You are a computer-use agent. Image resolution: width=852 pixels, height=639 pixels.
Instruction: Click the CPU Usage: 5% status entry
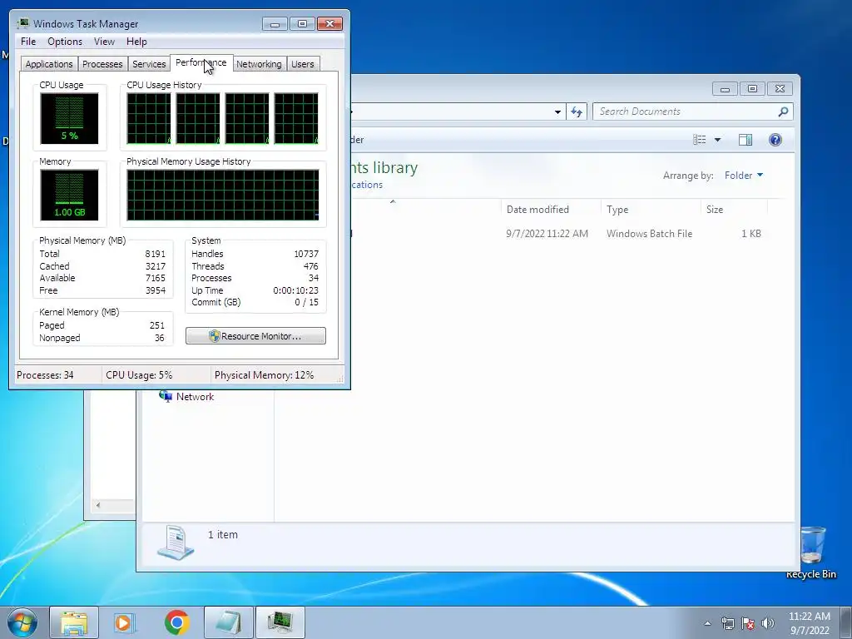click(139, 375)
